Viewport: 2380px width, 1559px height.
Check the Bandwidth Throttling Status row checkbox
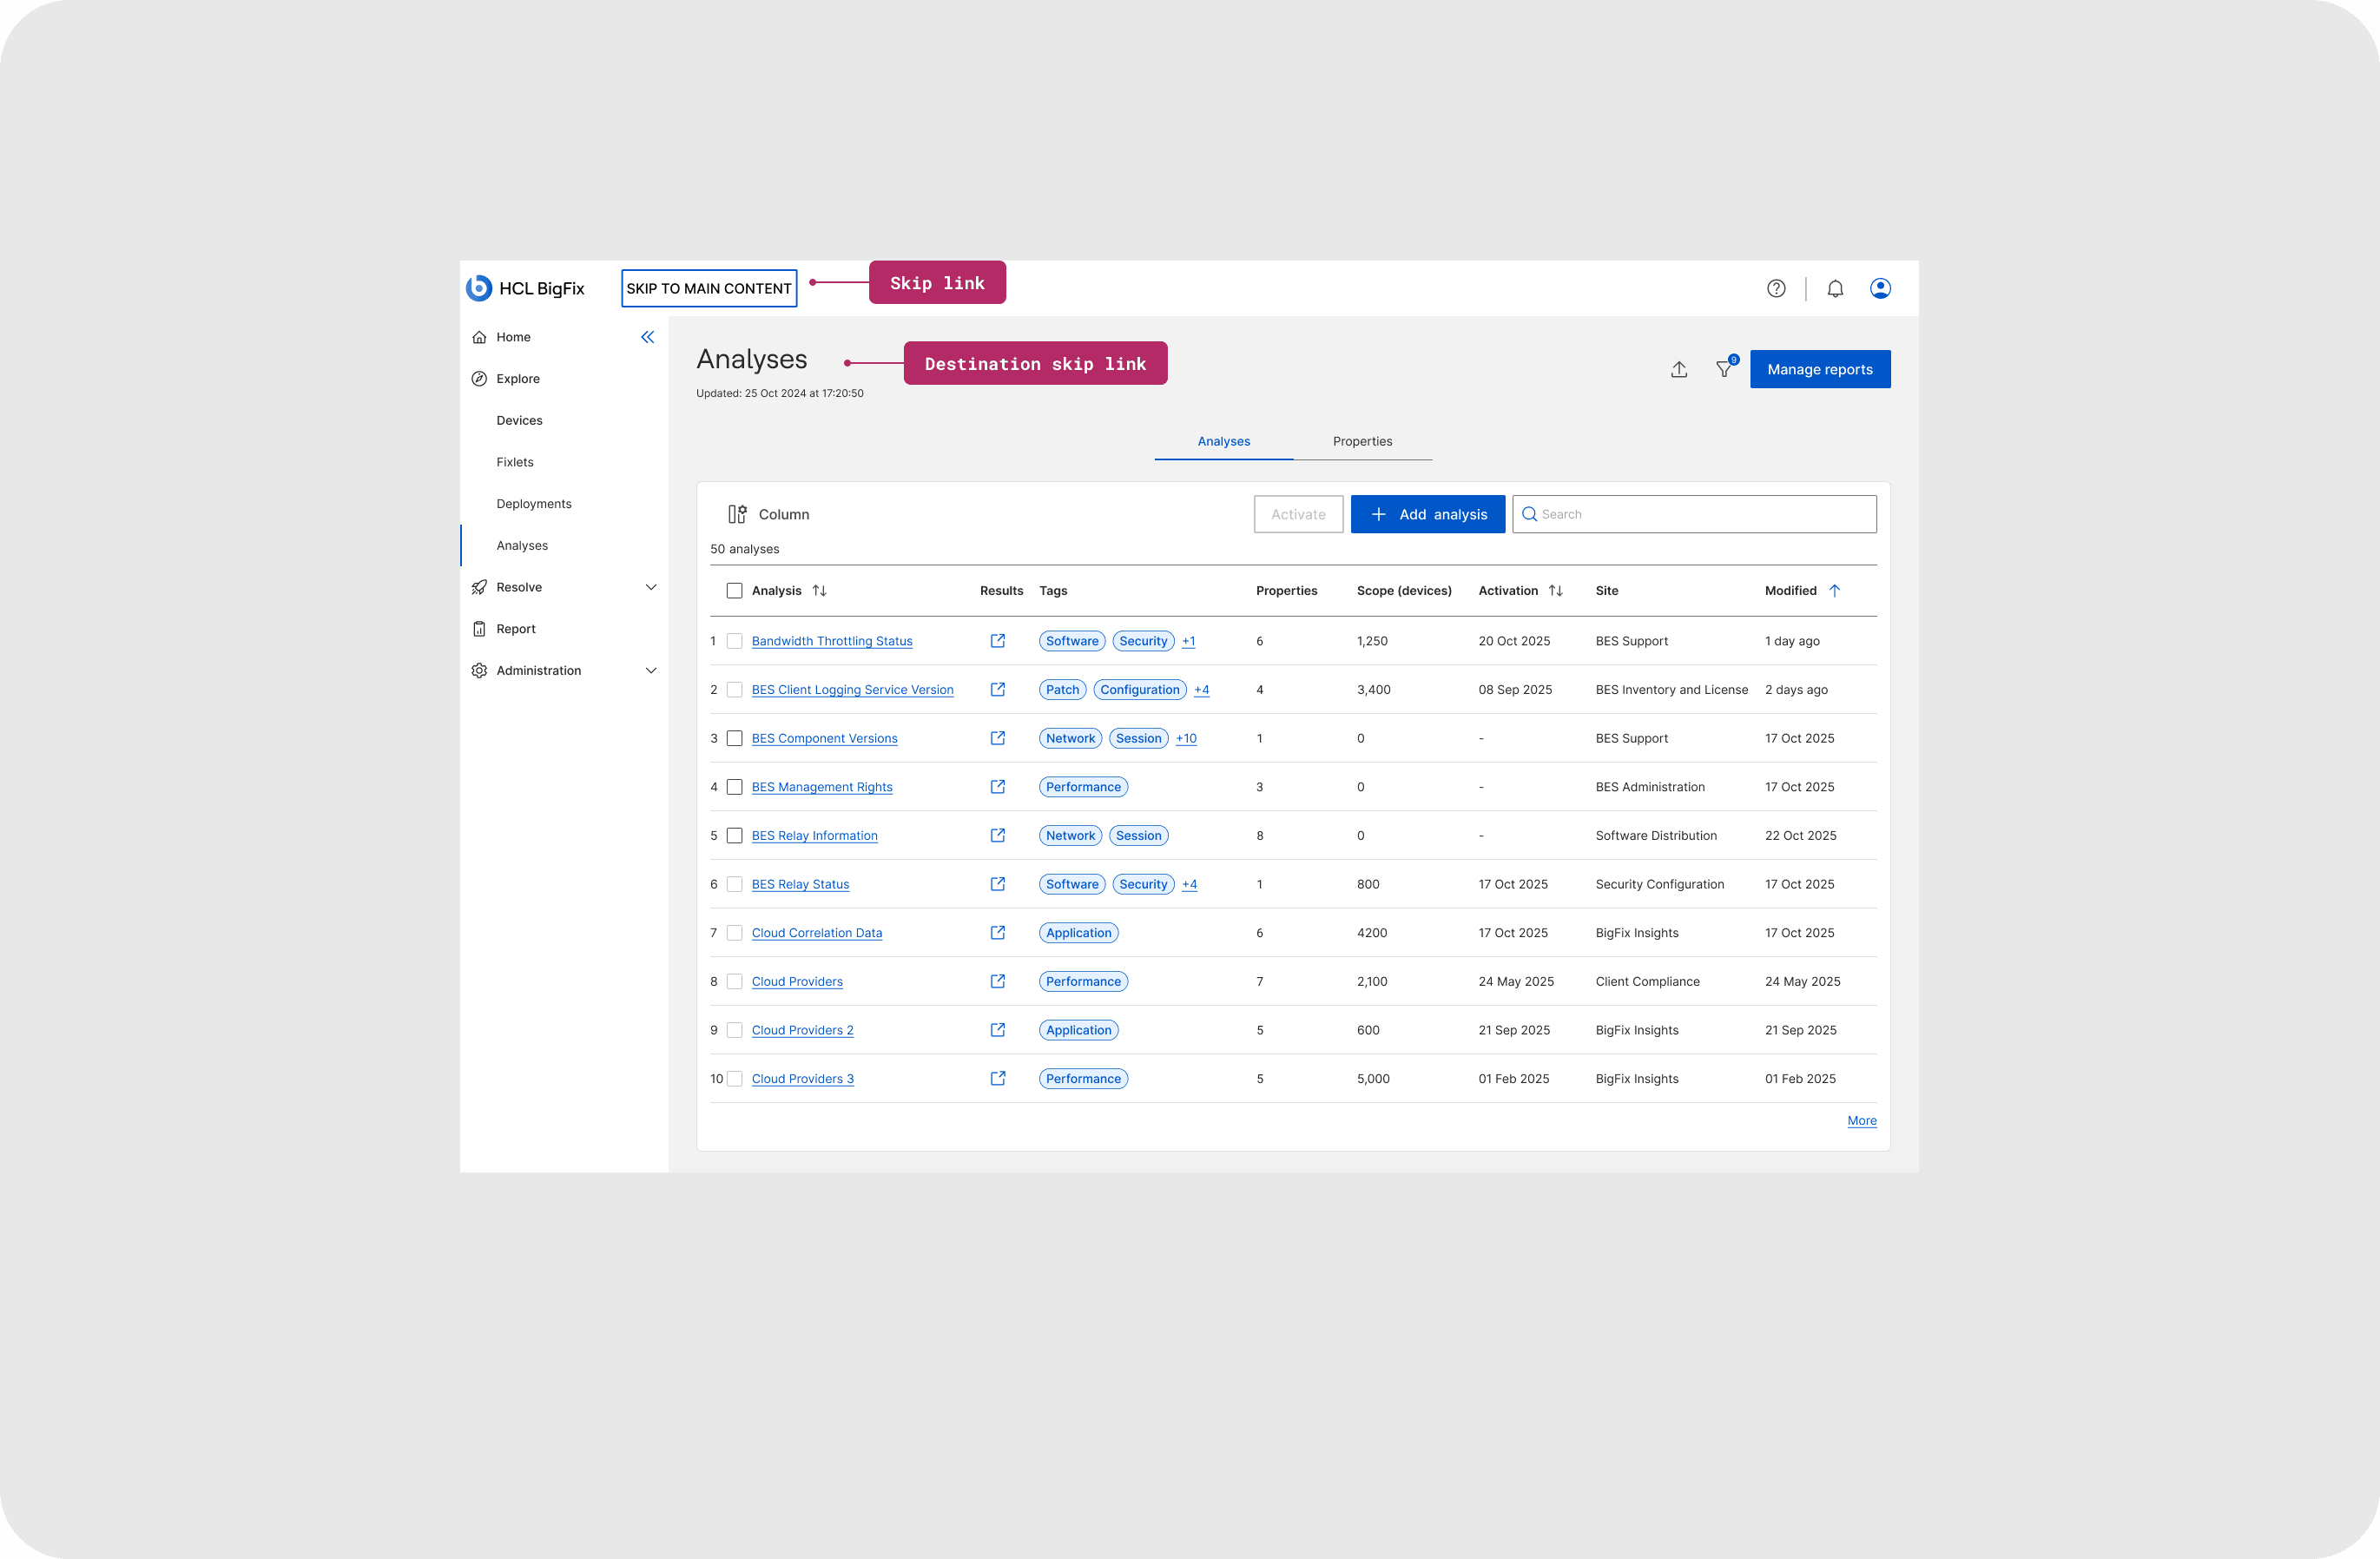[x=734, y=641]
